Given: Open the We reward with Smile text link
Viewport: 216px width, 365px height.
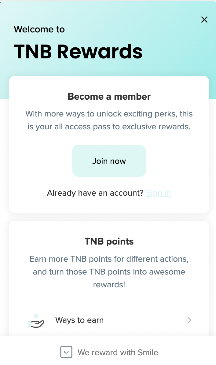Looking at the screenshot, I should (x=118, y=352).
